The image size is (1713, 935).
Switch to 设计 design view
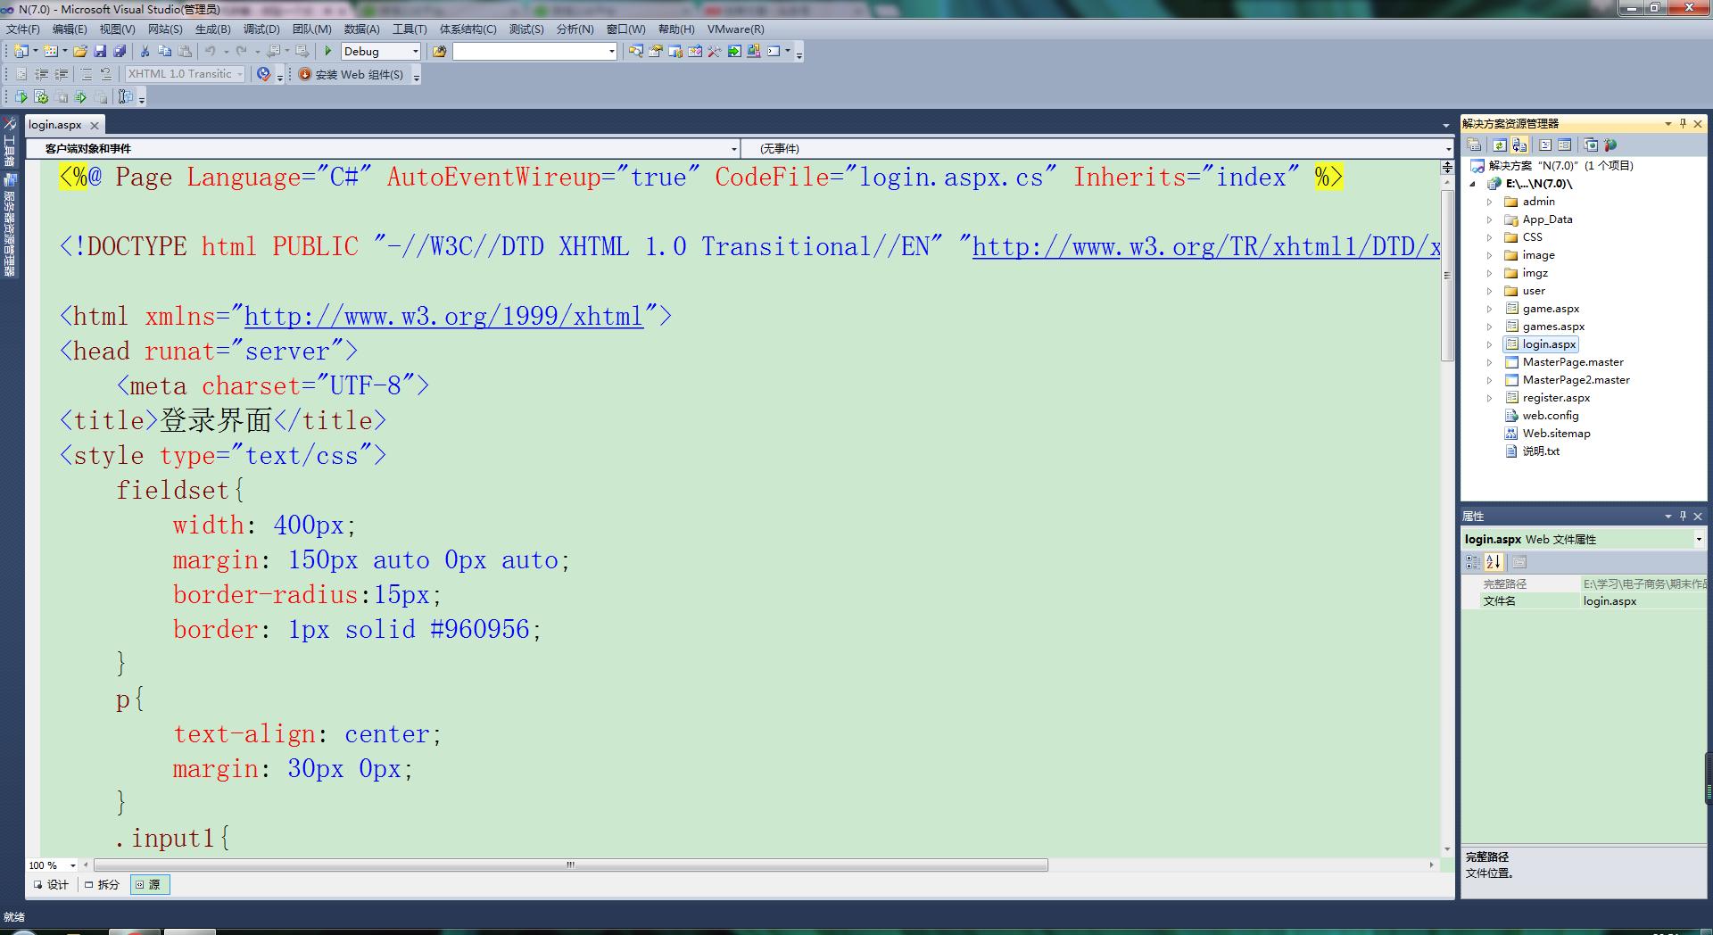point(51,885)
